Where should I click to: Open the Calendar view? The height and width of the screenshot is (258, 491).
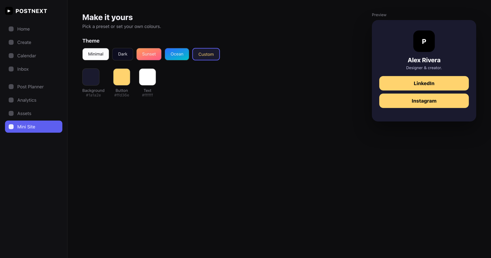coord(33,56)
